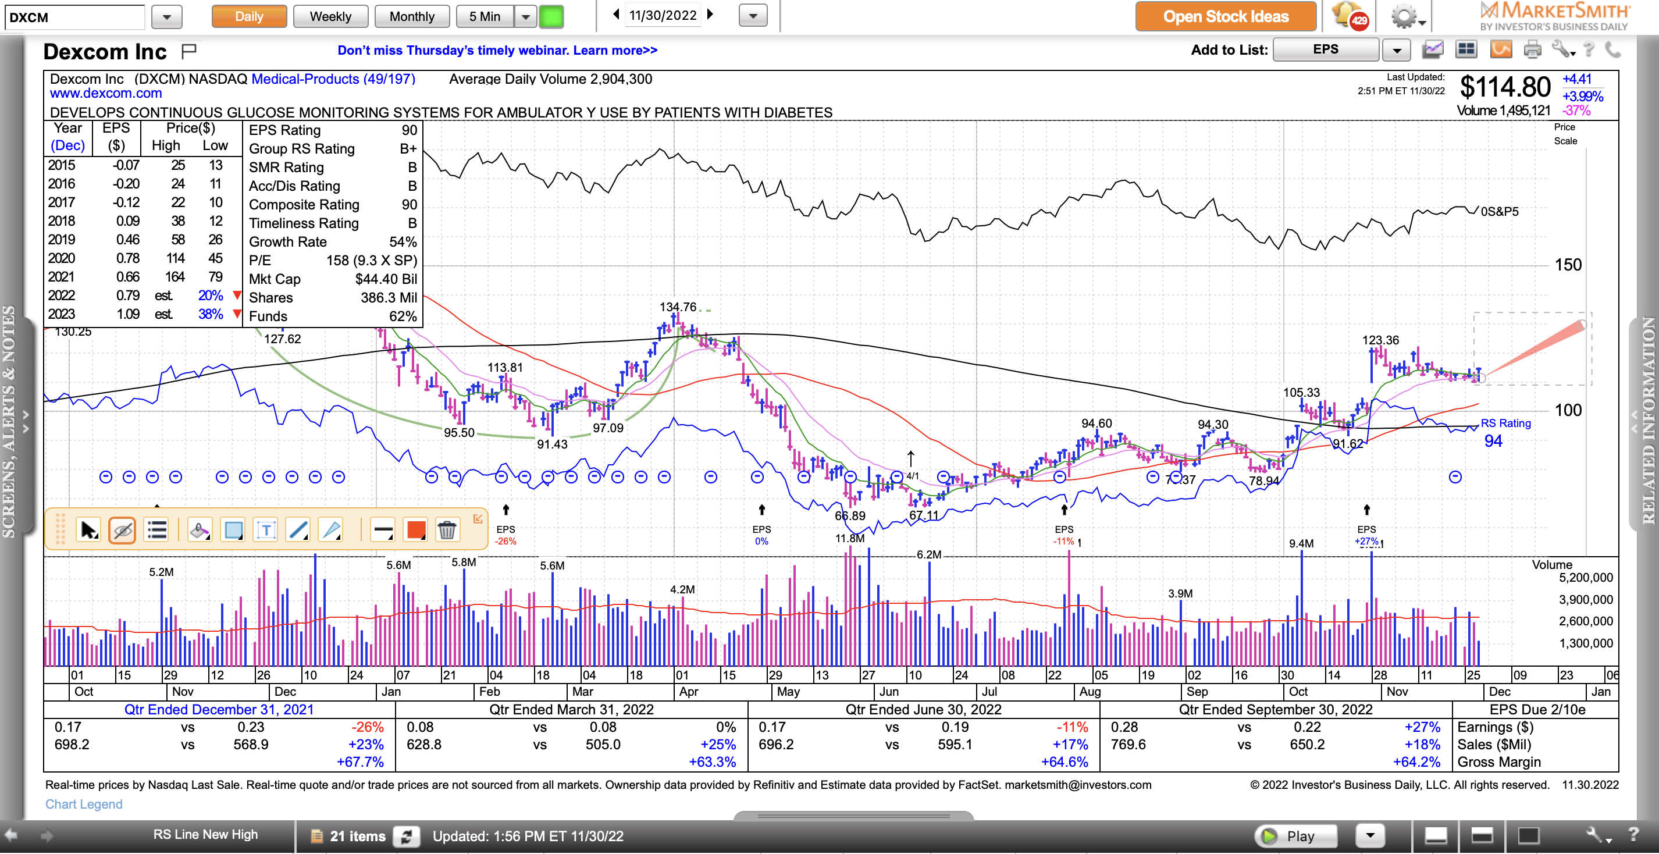The image size is (1659, 854).
Task: Select the cone projection tool
Action: pos(331,530)
